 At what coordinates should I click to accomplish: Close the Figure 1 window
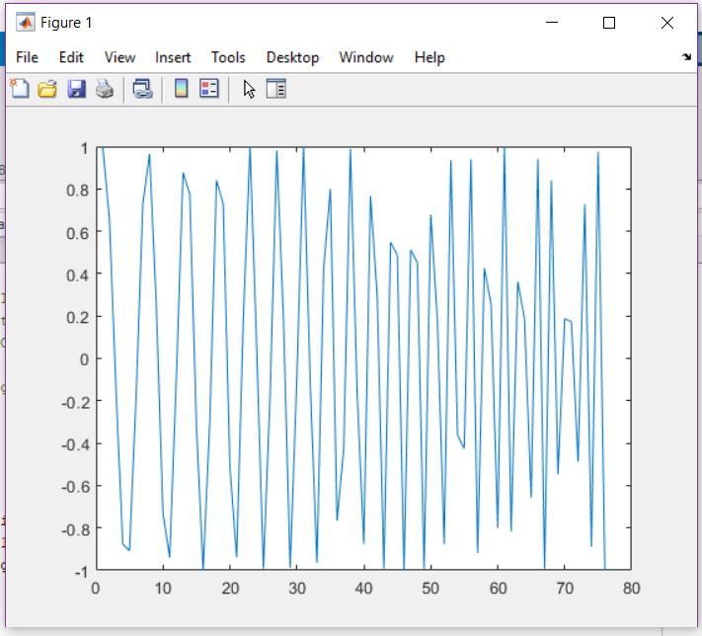(667, 23)
